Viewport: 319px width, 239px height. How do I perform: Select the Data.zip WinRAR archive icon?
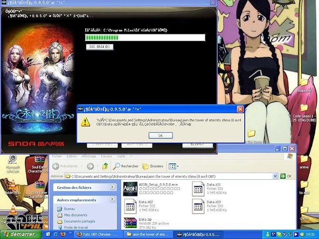(130, 223)
